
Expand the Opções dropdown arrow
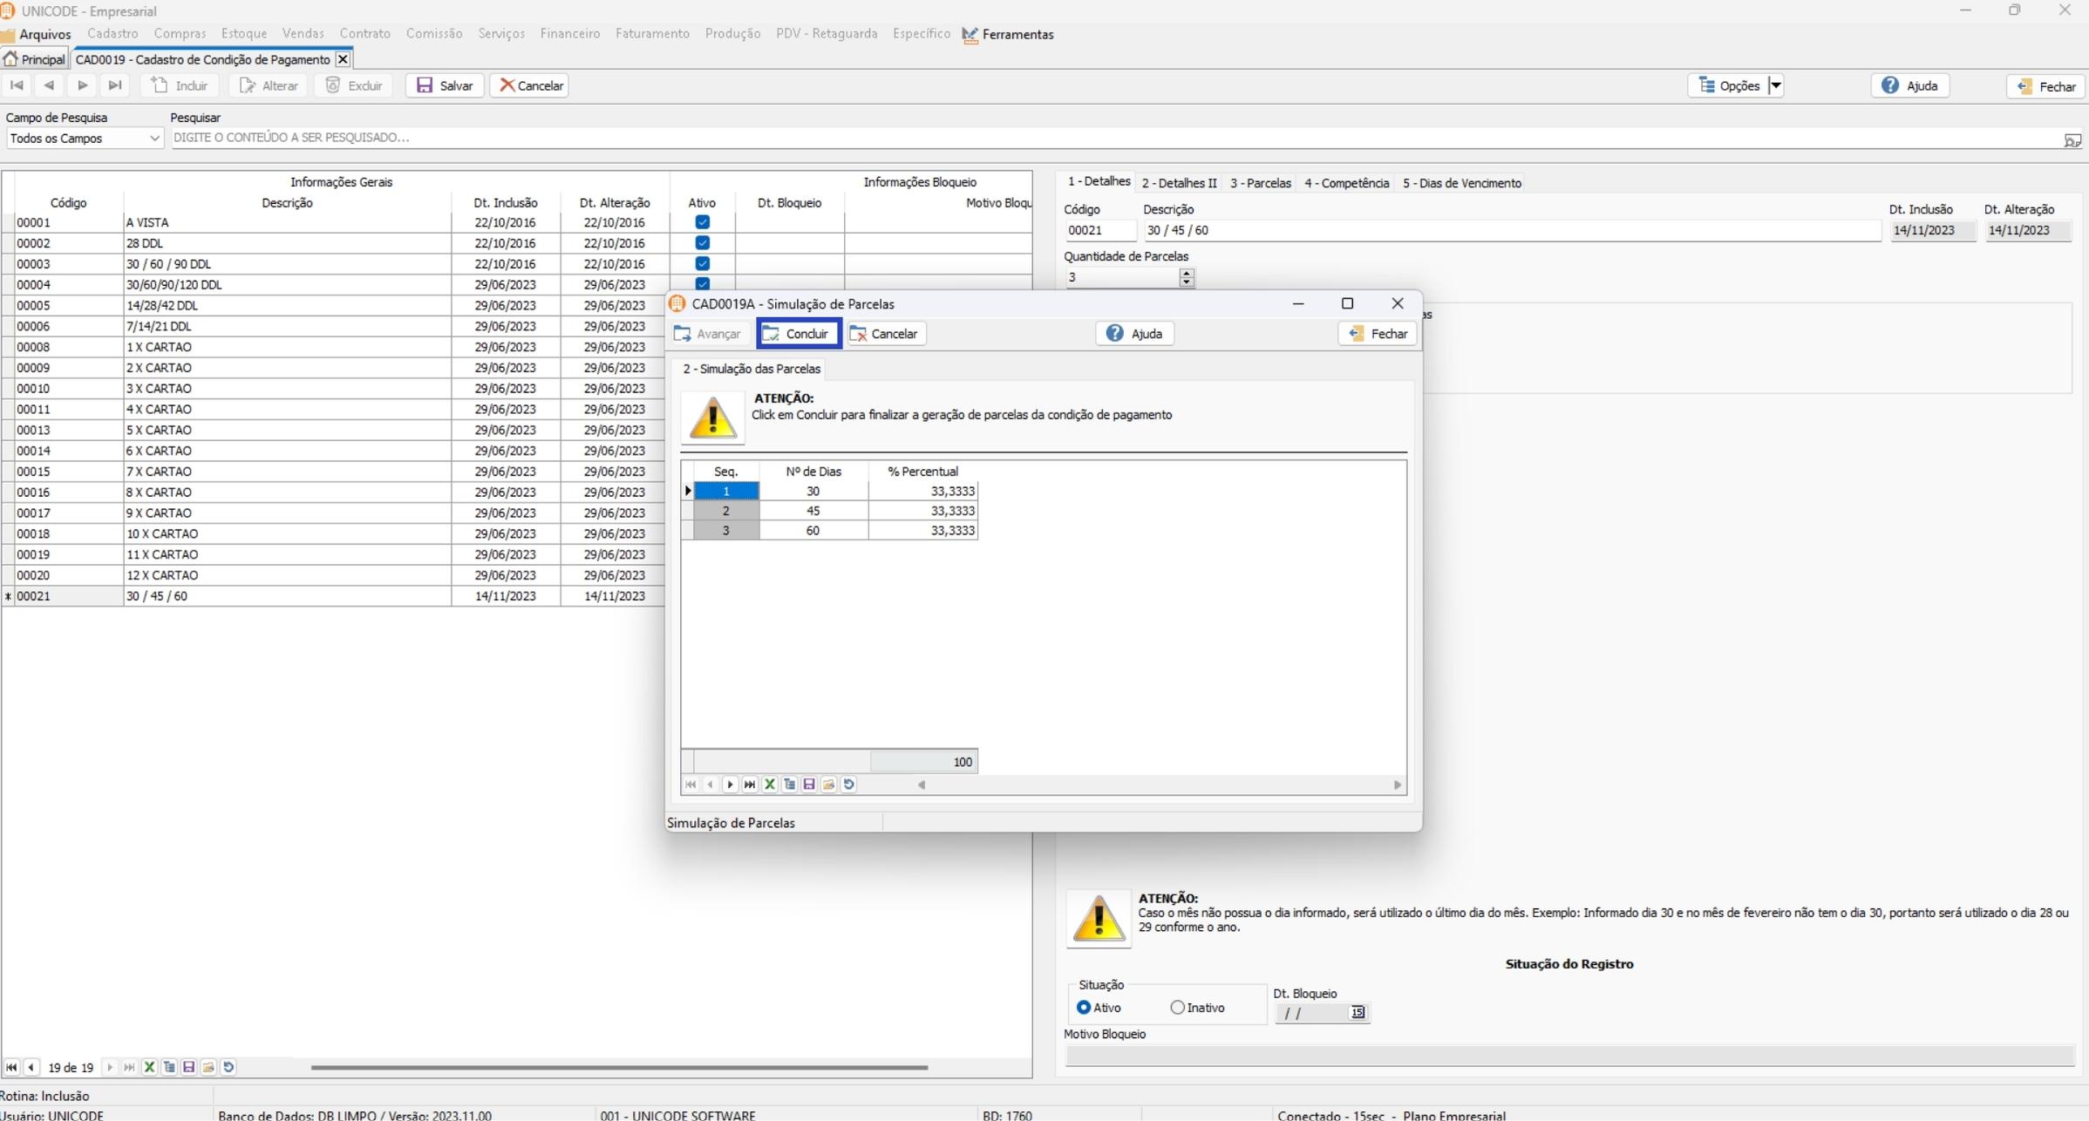coord(1775,85)
